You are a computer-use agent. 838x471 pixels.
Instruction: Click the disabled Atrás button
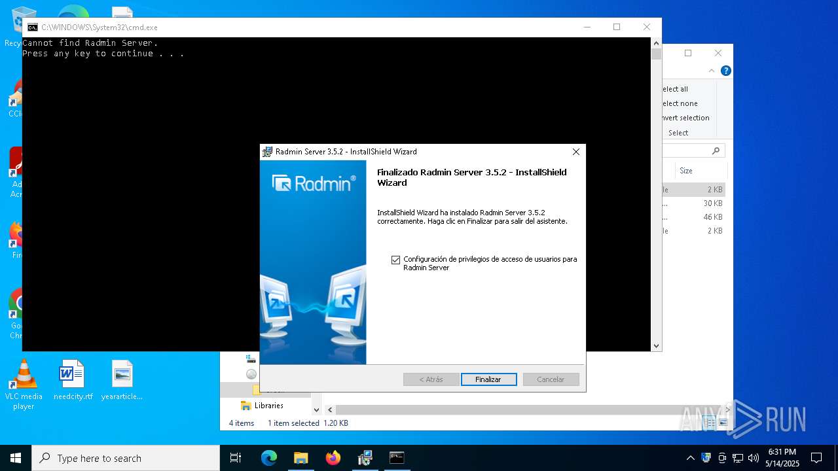(431, 379)
